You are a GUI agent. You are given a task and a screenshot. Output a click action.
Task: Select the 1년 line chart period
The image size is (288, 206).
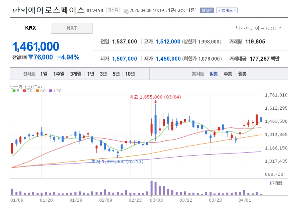[91, 74]
